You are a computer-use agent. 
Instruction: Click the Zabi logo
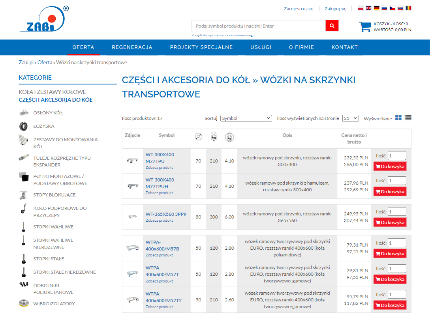(x=44, y=19)
